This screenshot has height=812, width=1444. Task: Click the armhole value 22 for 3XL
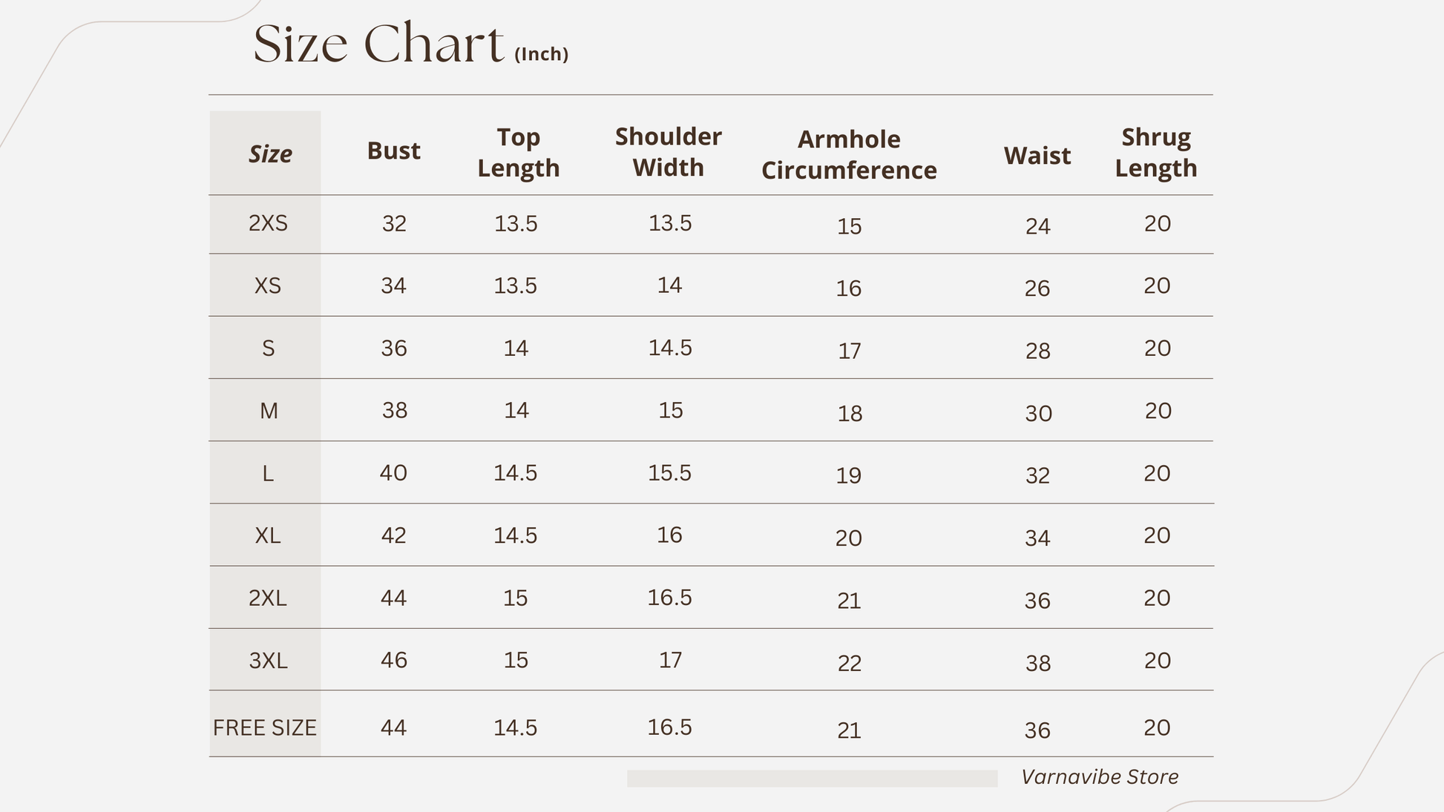click(x=849, y=663)
